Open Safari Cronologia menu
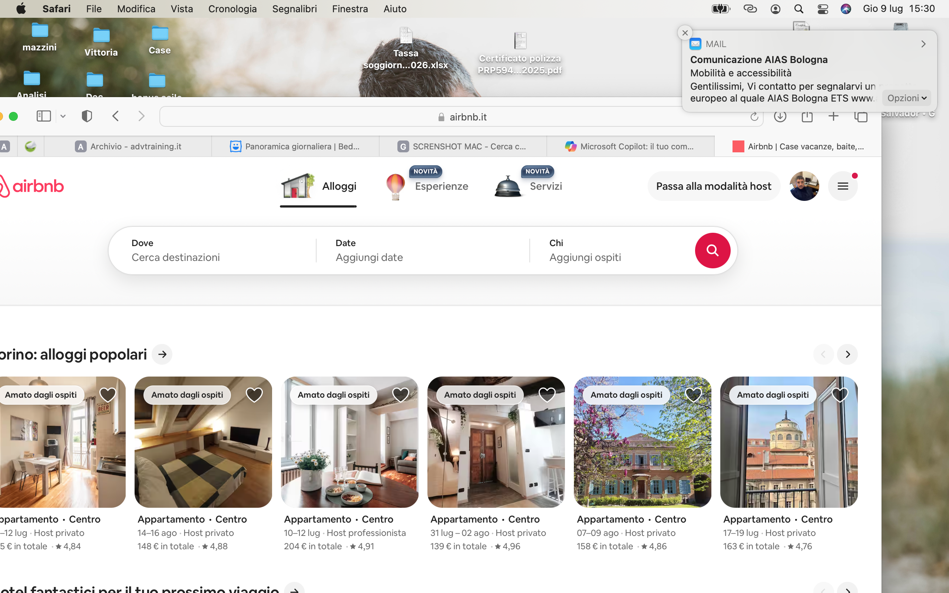Screen dimensions: 949x593 232,9
